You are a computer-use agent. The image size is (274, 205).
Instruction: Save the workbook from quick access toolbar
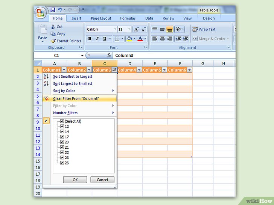[x=53, y=10]
